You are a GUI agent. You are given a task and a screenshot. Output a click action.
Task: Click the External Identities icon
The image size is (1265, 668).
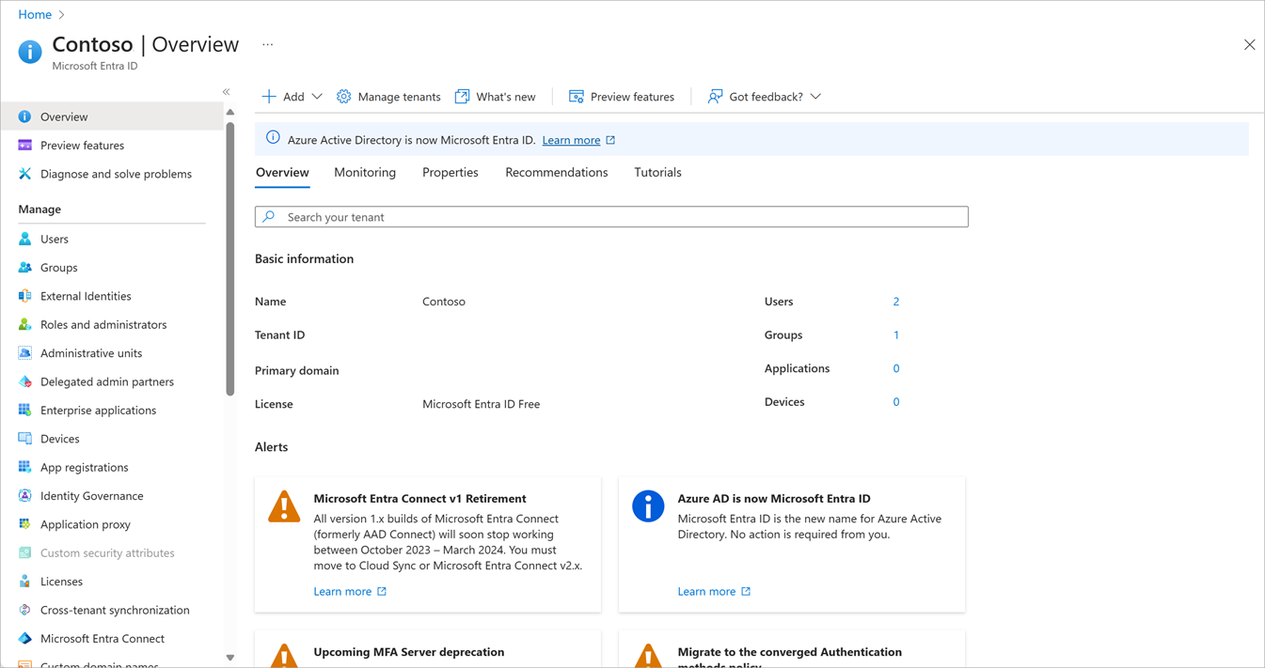pos(24,296)
